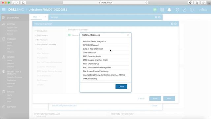The height and width of the screenshot is (119, 211).
Task: Click the Dell EMC logo
Action: (x=16, y=10)
